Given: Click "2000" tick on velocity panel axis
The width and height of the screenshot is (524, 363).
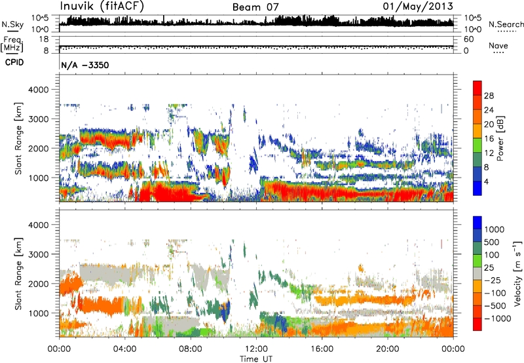Looking at the screenshot, I should (x=39, y=284).
